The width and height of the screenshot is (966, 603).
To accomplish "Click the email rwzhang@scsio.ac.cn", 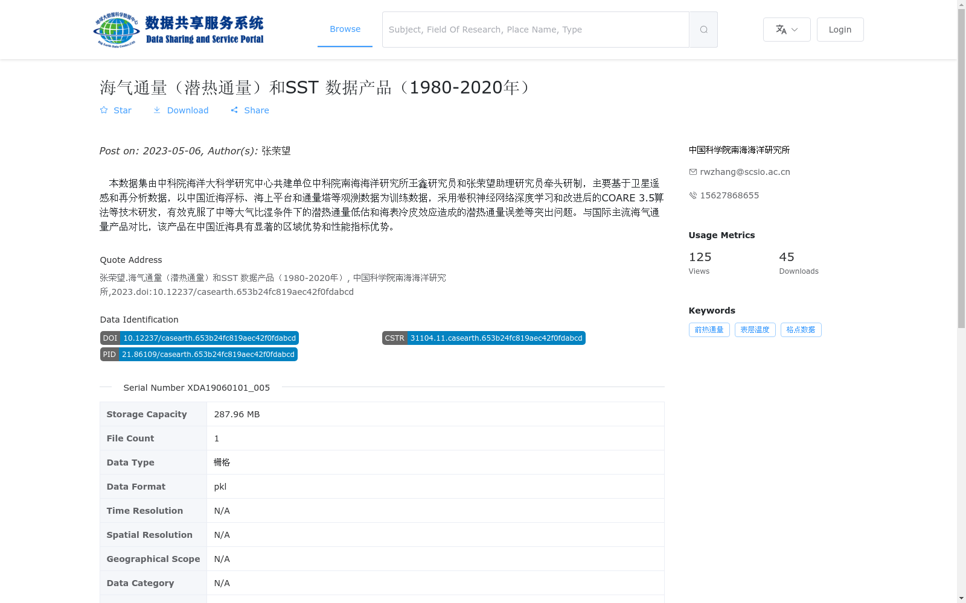I will 745,172.
